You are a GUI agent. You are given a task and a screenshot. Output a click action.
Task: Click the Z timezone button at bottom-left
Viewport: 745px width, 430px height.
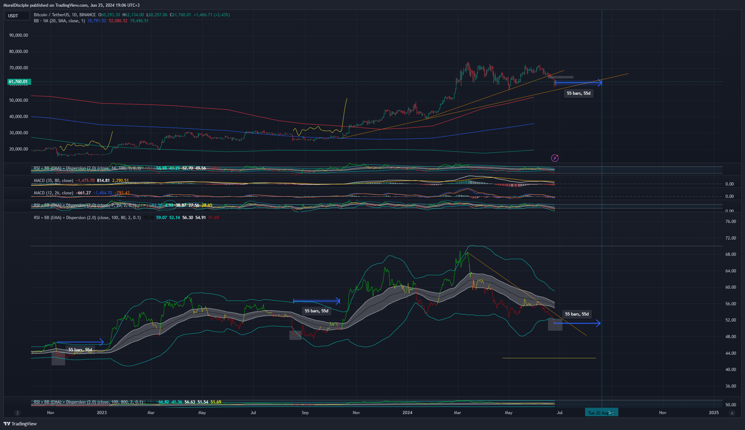(x=17, y=413)
